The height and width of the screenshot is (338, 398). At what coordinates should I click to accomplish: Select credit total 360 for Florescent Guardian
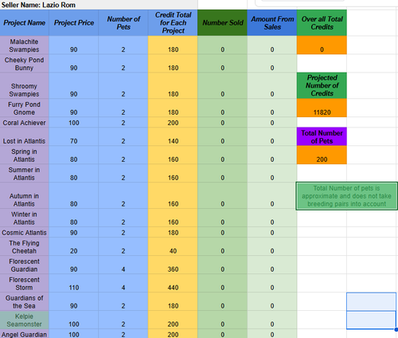[x=173, y=265]
